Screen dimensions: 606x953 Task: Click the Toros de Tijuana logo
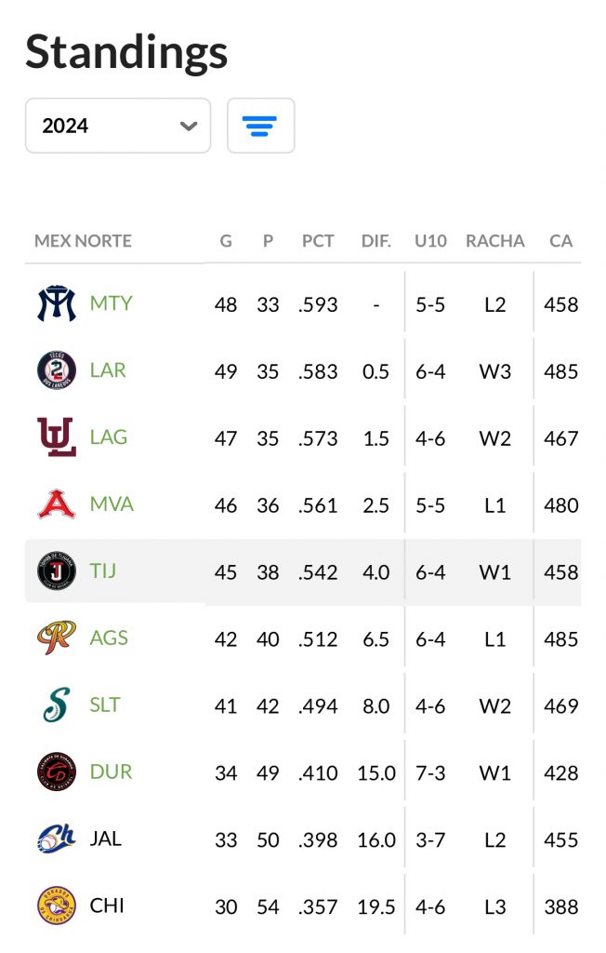(57, 571)
